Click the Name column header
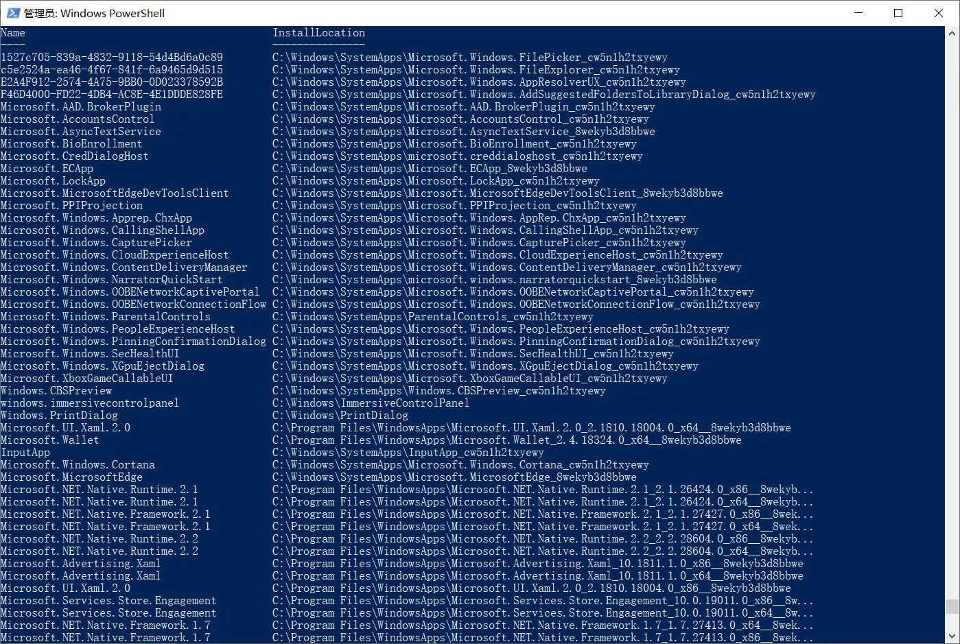 point(13,33)
